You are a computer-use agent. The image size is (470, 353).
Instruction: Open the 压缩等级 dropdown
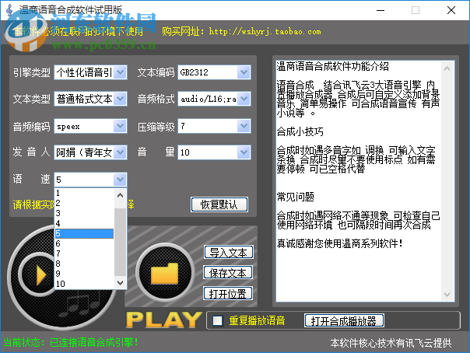[244, 126]
